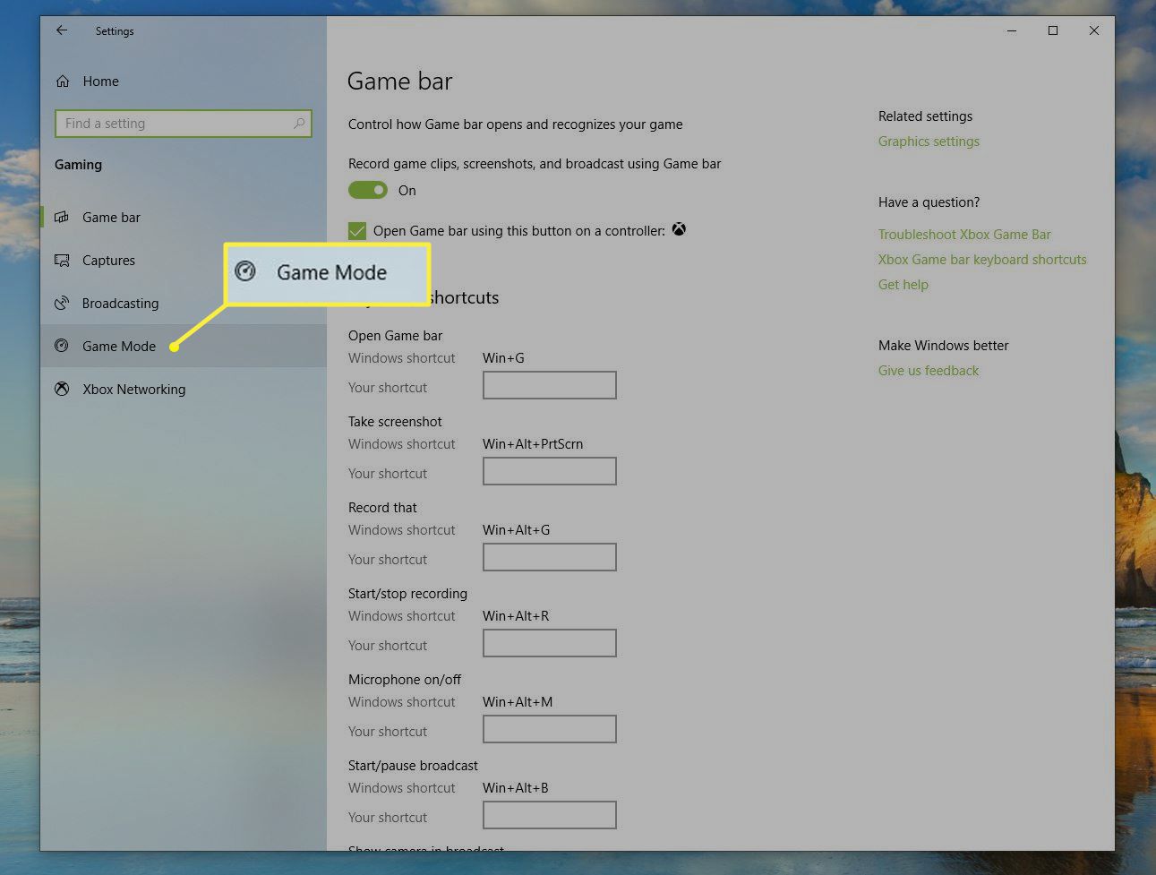
Task: Click the Home house icon
Action: [63, 81]
